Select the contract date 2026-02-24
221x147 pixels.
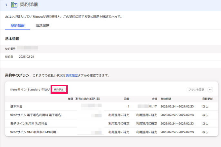[x=26, y=57]
